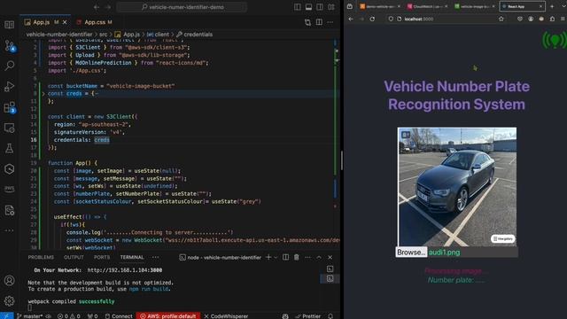Split the terminal
This screenshot has height=319, width=567.
[285, 257]
